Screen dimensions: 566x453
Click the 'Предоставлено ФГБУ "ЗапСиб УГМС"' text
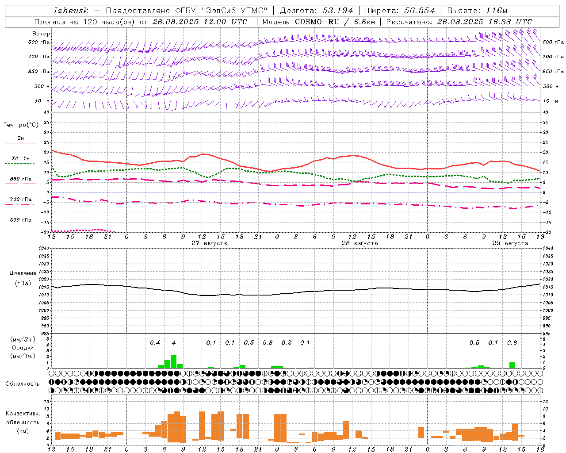tap(186, 11)
